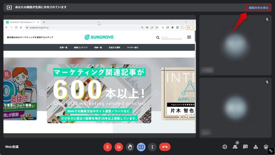Open meeting details info icon
Viewport: 275px width, 155px height.
(x=225, y=147)
